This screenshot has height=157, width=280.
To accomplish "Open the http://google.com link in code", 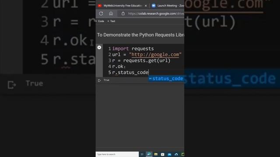I will (x=155, y=55).
